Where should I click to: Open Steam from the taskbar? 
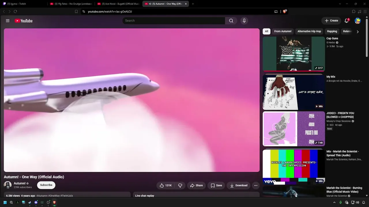(30, 202)
